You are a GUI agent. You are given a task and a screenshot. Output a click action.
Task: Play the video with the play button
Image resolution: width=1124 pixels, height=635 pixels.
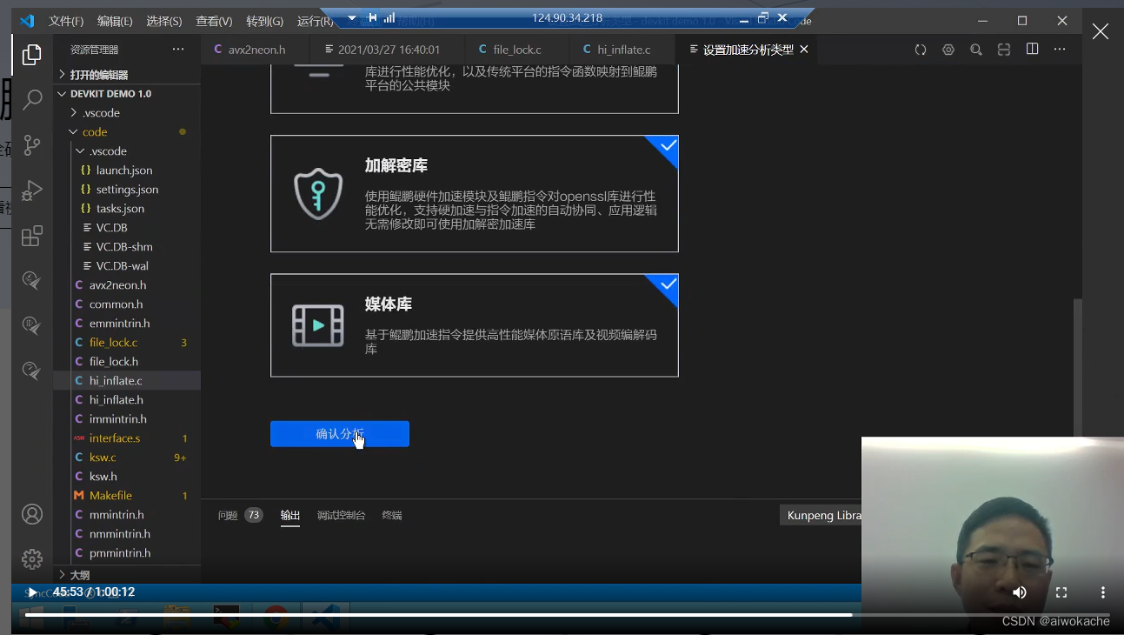(32, 592)
